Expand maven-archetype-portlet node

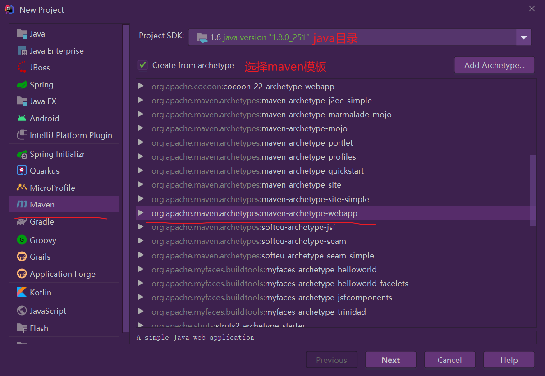coord(141,142)
